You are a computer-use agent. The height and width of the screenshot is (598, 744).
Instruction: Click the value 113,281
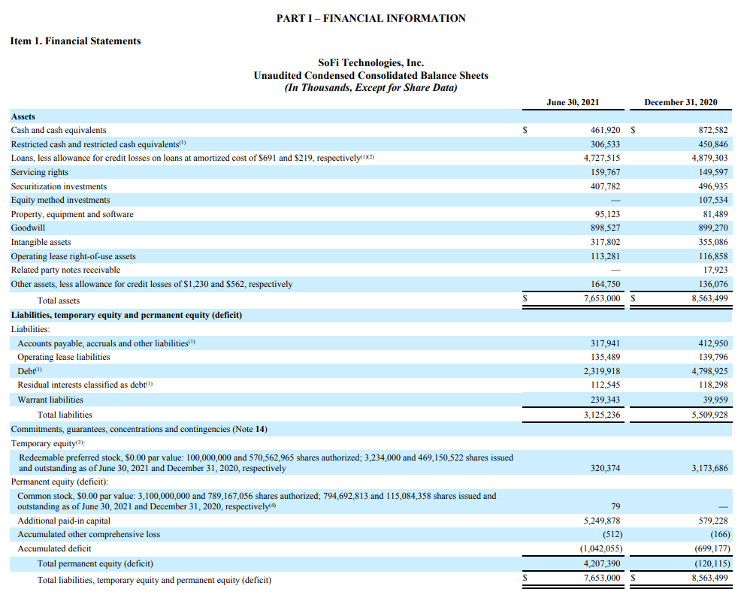(x=605, y=256)
